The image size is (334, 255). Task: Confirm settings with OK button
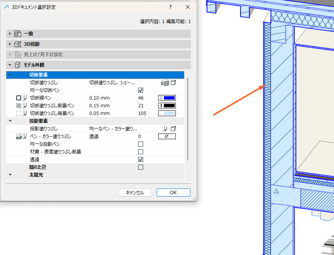[x=174, y=192]
